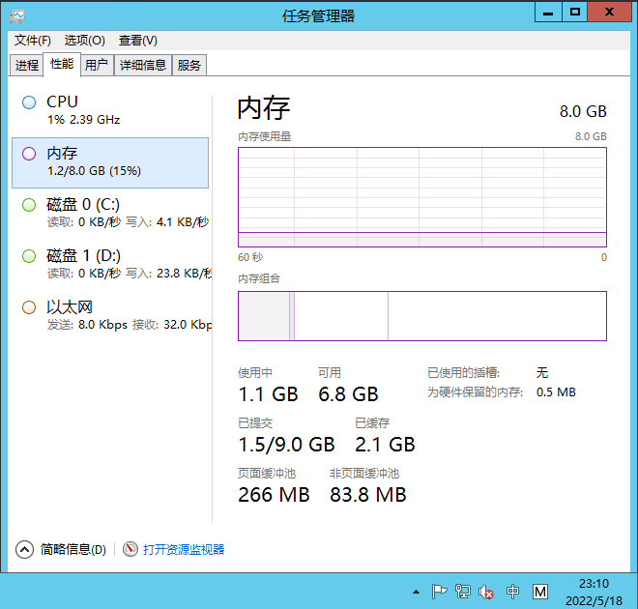Screen dimensions: 638x609
Task: Click the 打开资源监视器 link
Action: point(184,549)
